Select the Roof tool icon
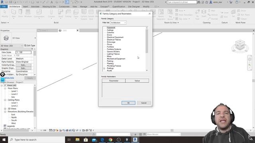Viewport: 255px width, 143px height. click(61, 12)
